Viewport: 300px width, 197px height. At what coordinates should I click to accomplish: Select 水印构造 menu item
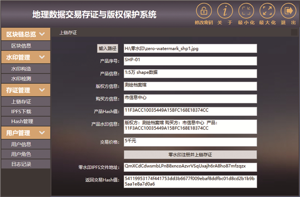click(21, 68)
